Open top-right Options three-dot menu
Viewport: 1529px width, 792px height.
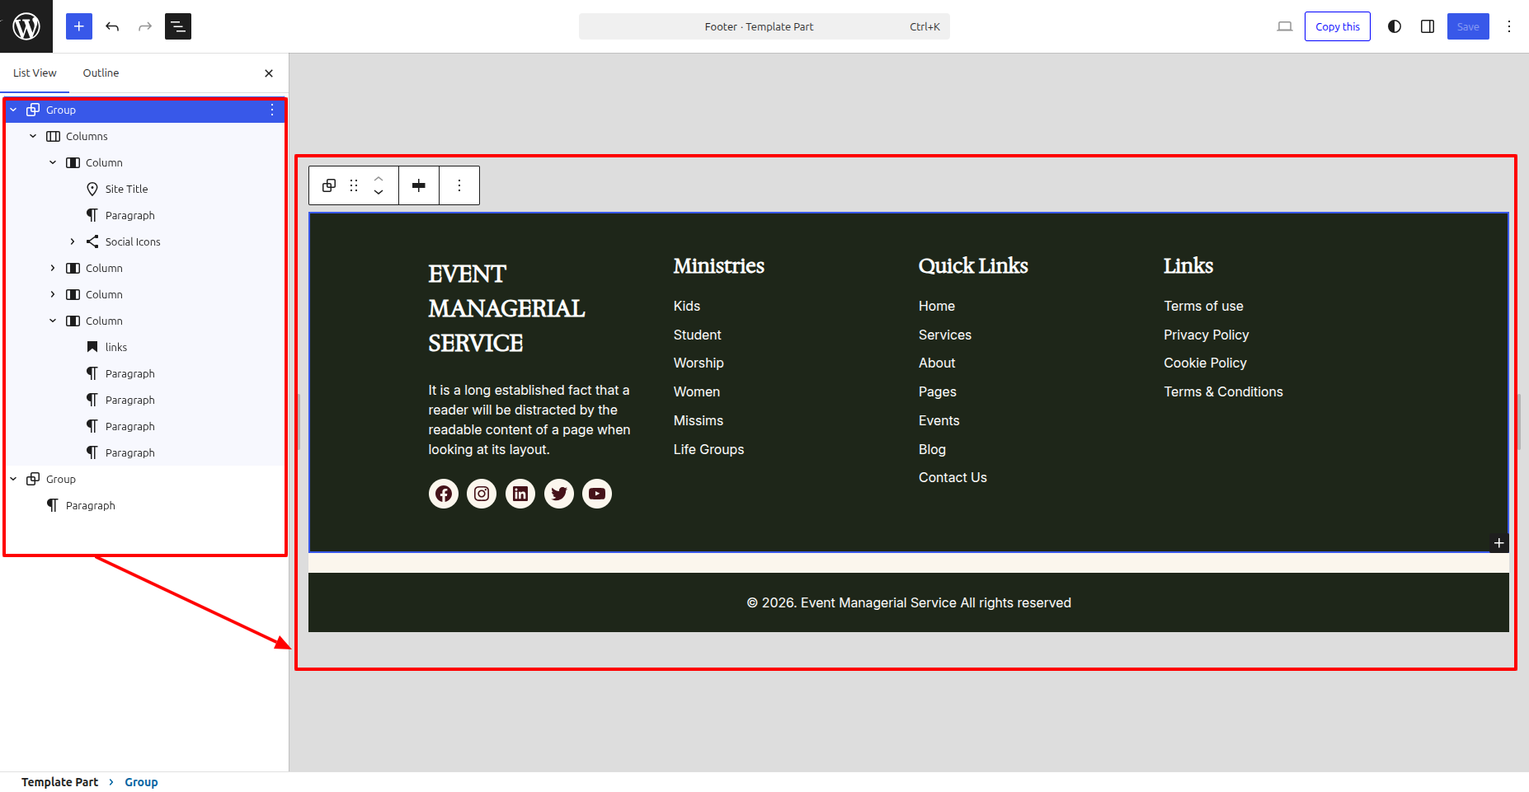coord(1509,26)
